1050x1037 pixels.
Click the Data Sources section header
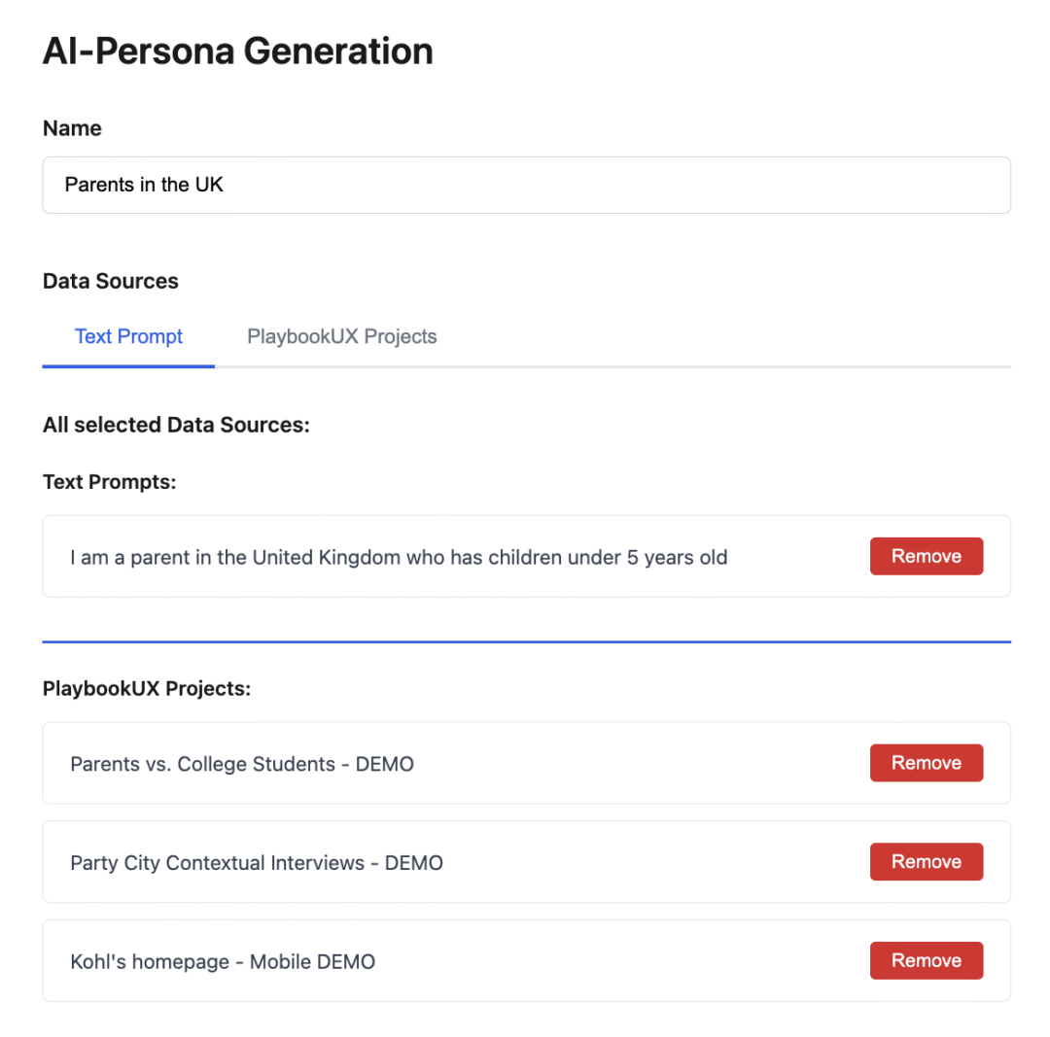110,281
